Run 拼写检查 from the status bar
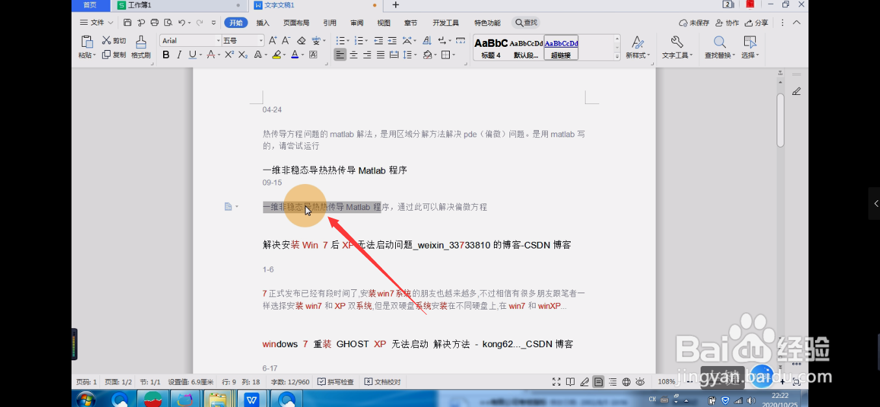This screenshot has width=880, height=407. tap(338, 382)
